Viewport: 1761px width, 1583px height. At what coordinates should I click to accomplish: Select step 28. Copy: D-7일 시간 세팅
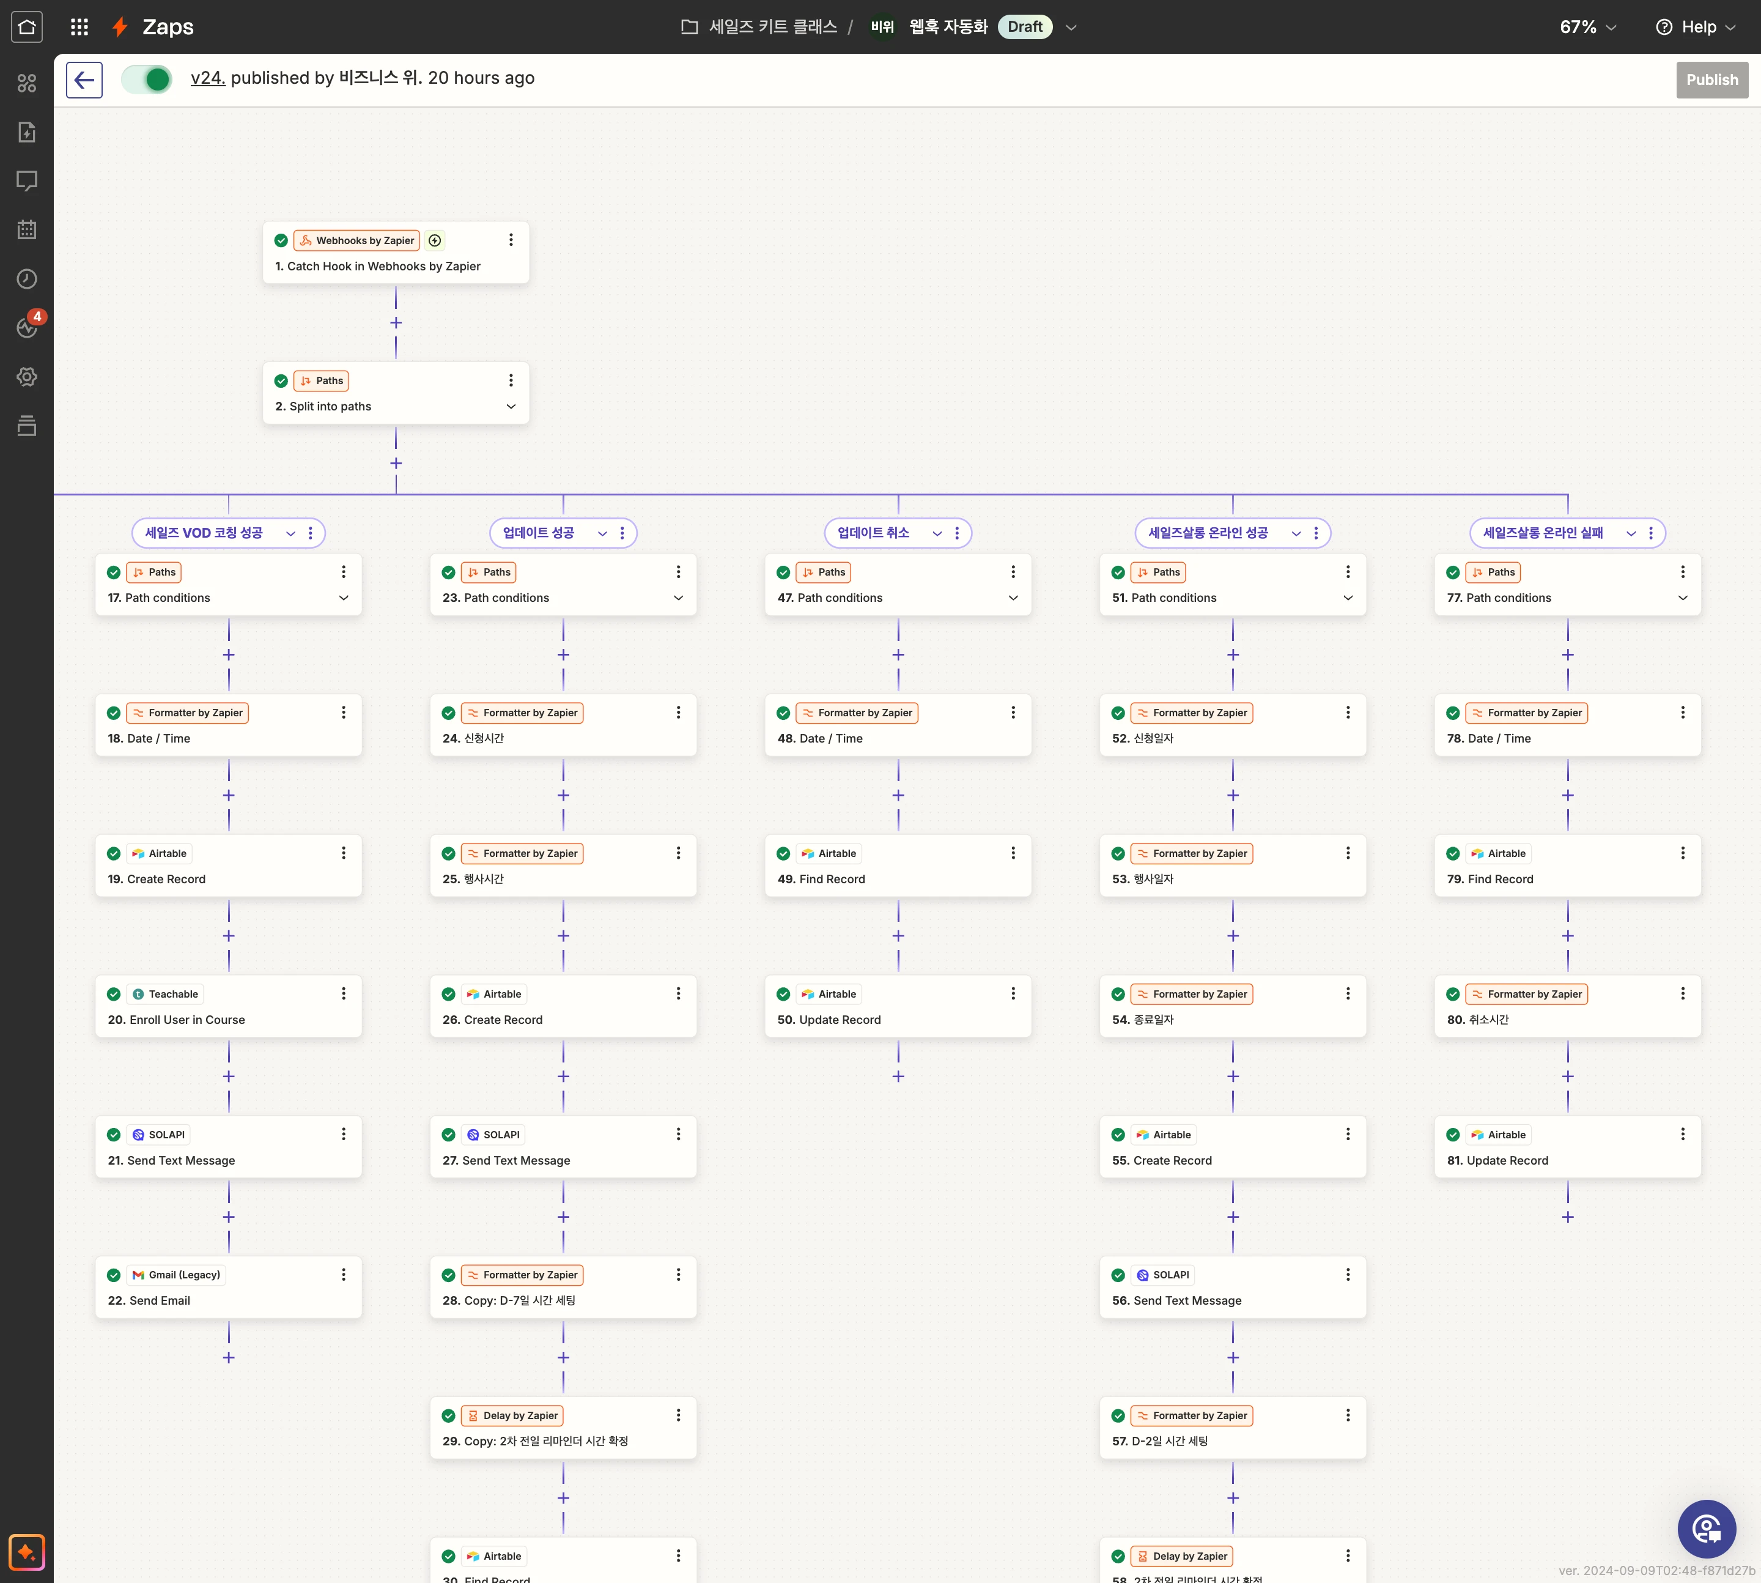[x=564, y=1288]
